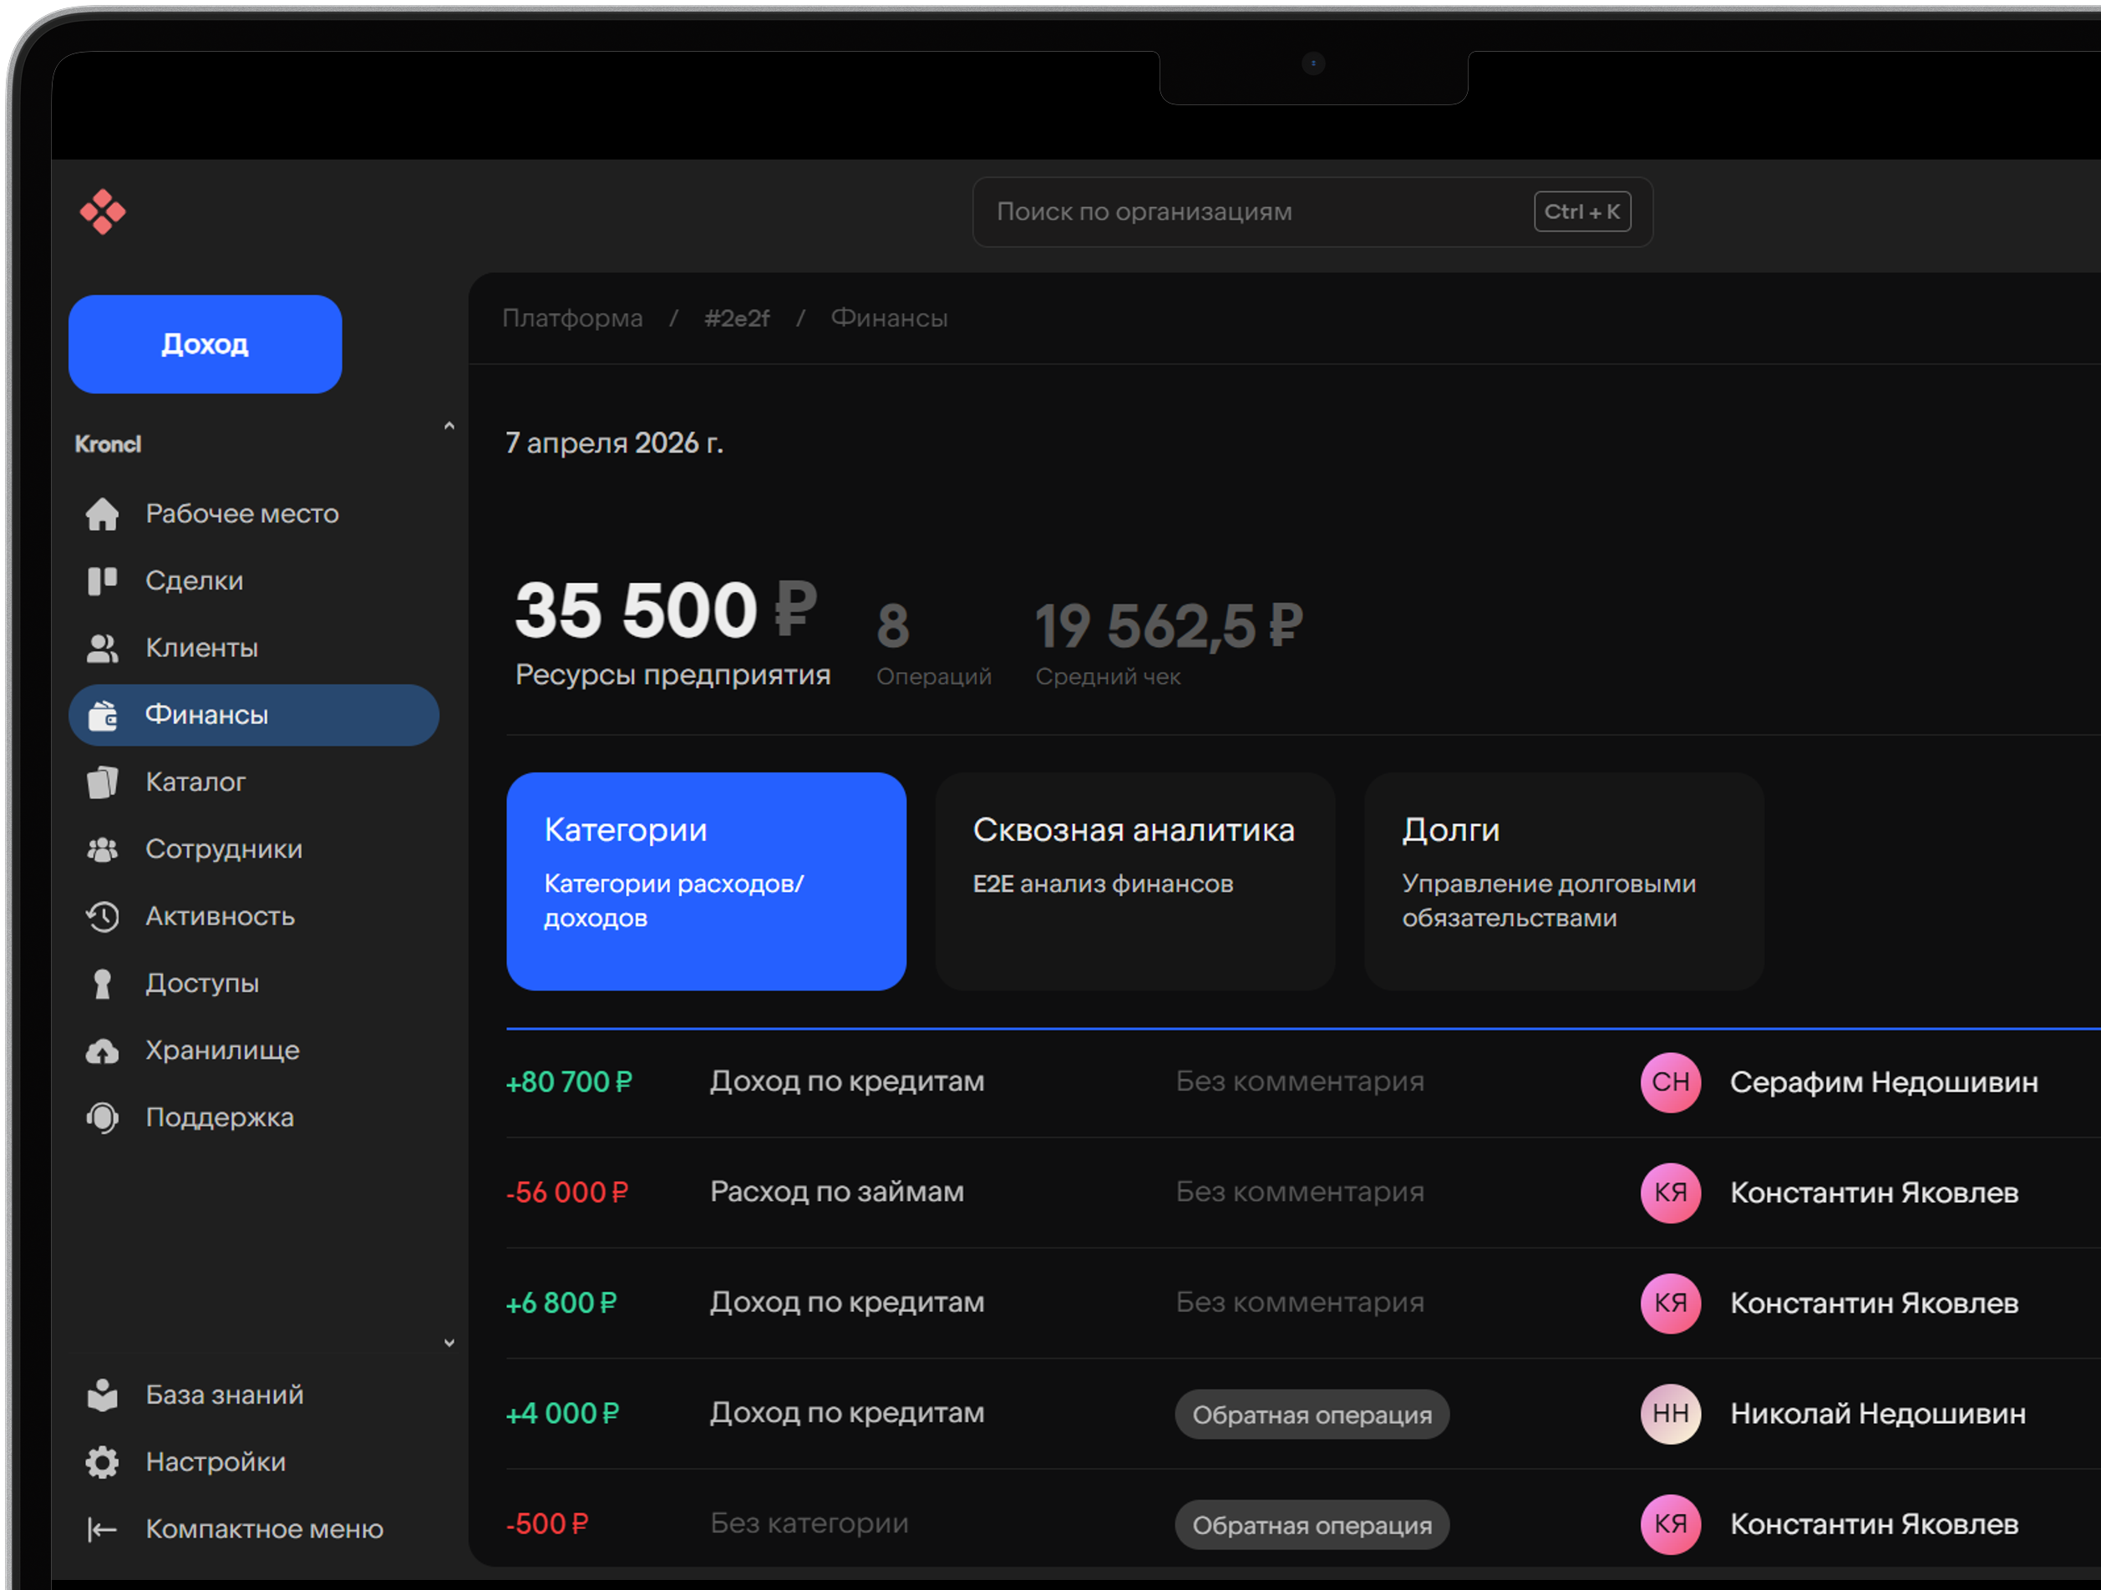The image size is (2101, 1590).
Task: Select the Каталог cards icon
Action: click(x=103, y=782)
